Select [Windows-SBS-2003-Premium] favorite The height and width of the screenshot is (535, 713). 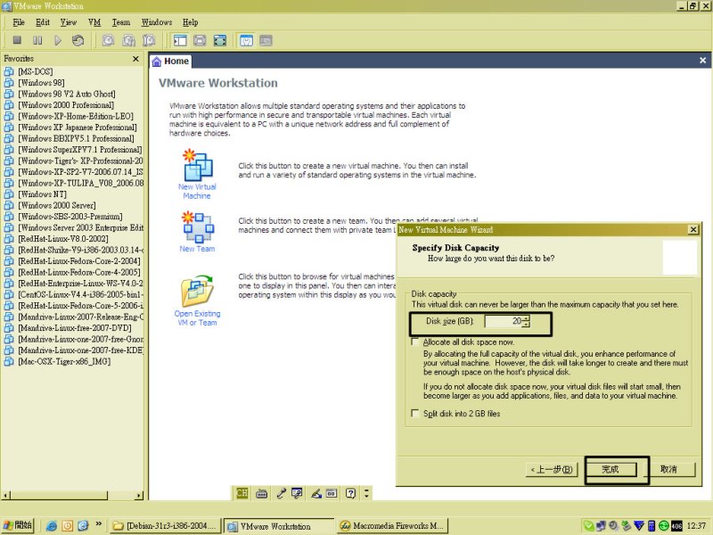pyautogui.click(x=70, y=217)
